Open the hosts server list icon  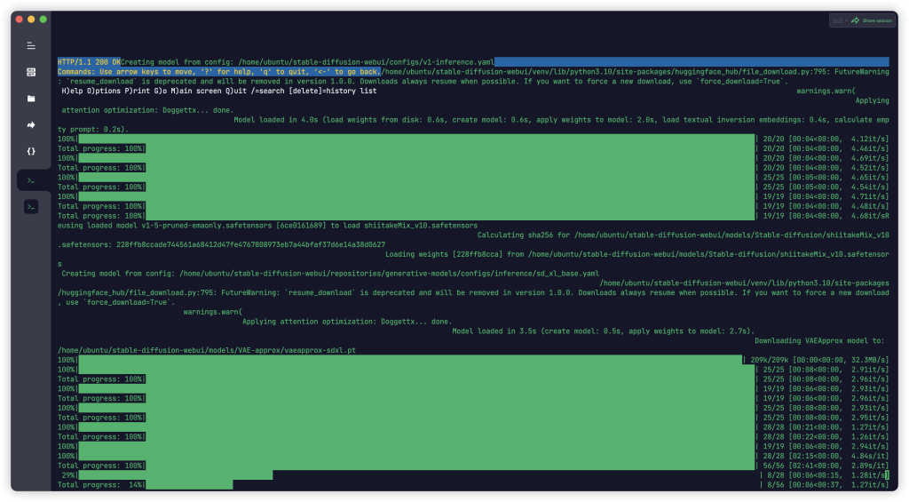click(31, 72)
